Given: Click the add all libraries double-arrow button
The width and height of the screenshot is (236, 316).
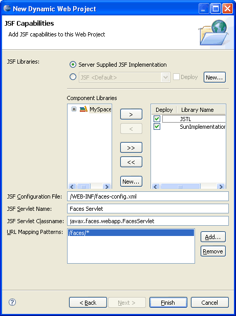Looking at the screenshot, I should [131, 148].
